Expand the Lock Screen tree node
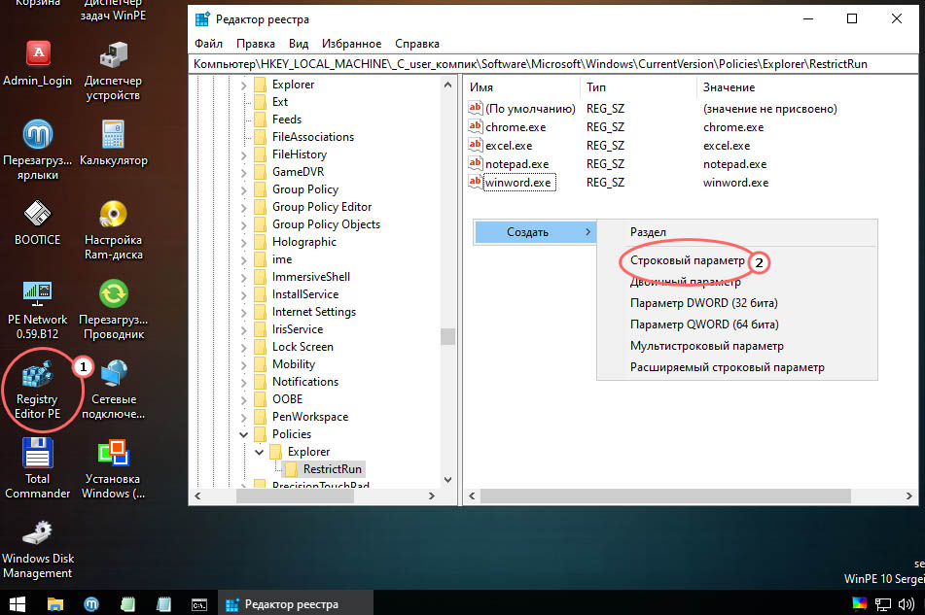The width and height of the screenshot is (925, 615). point(243,348)
